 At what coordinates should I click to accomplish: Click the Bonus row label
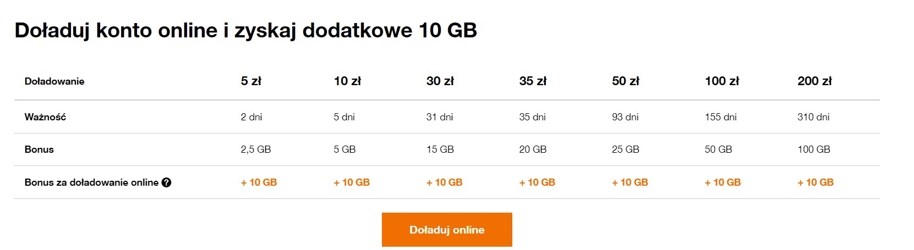tap(39, 149)
